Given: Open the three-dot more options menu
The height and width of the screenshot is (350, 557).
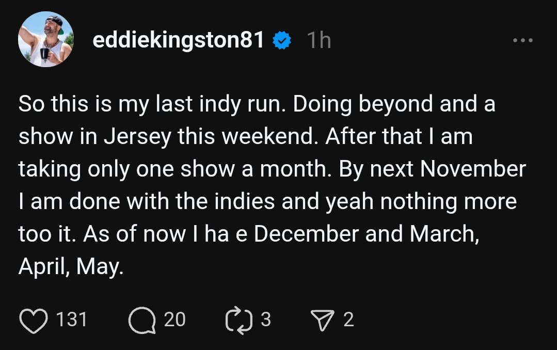Looking at the screenshot, I should pos(522,40).
